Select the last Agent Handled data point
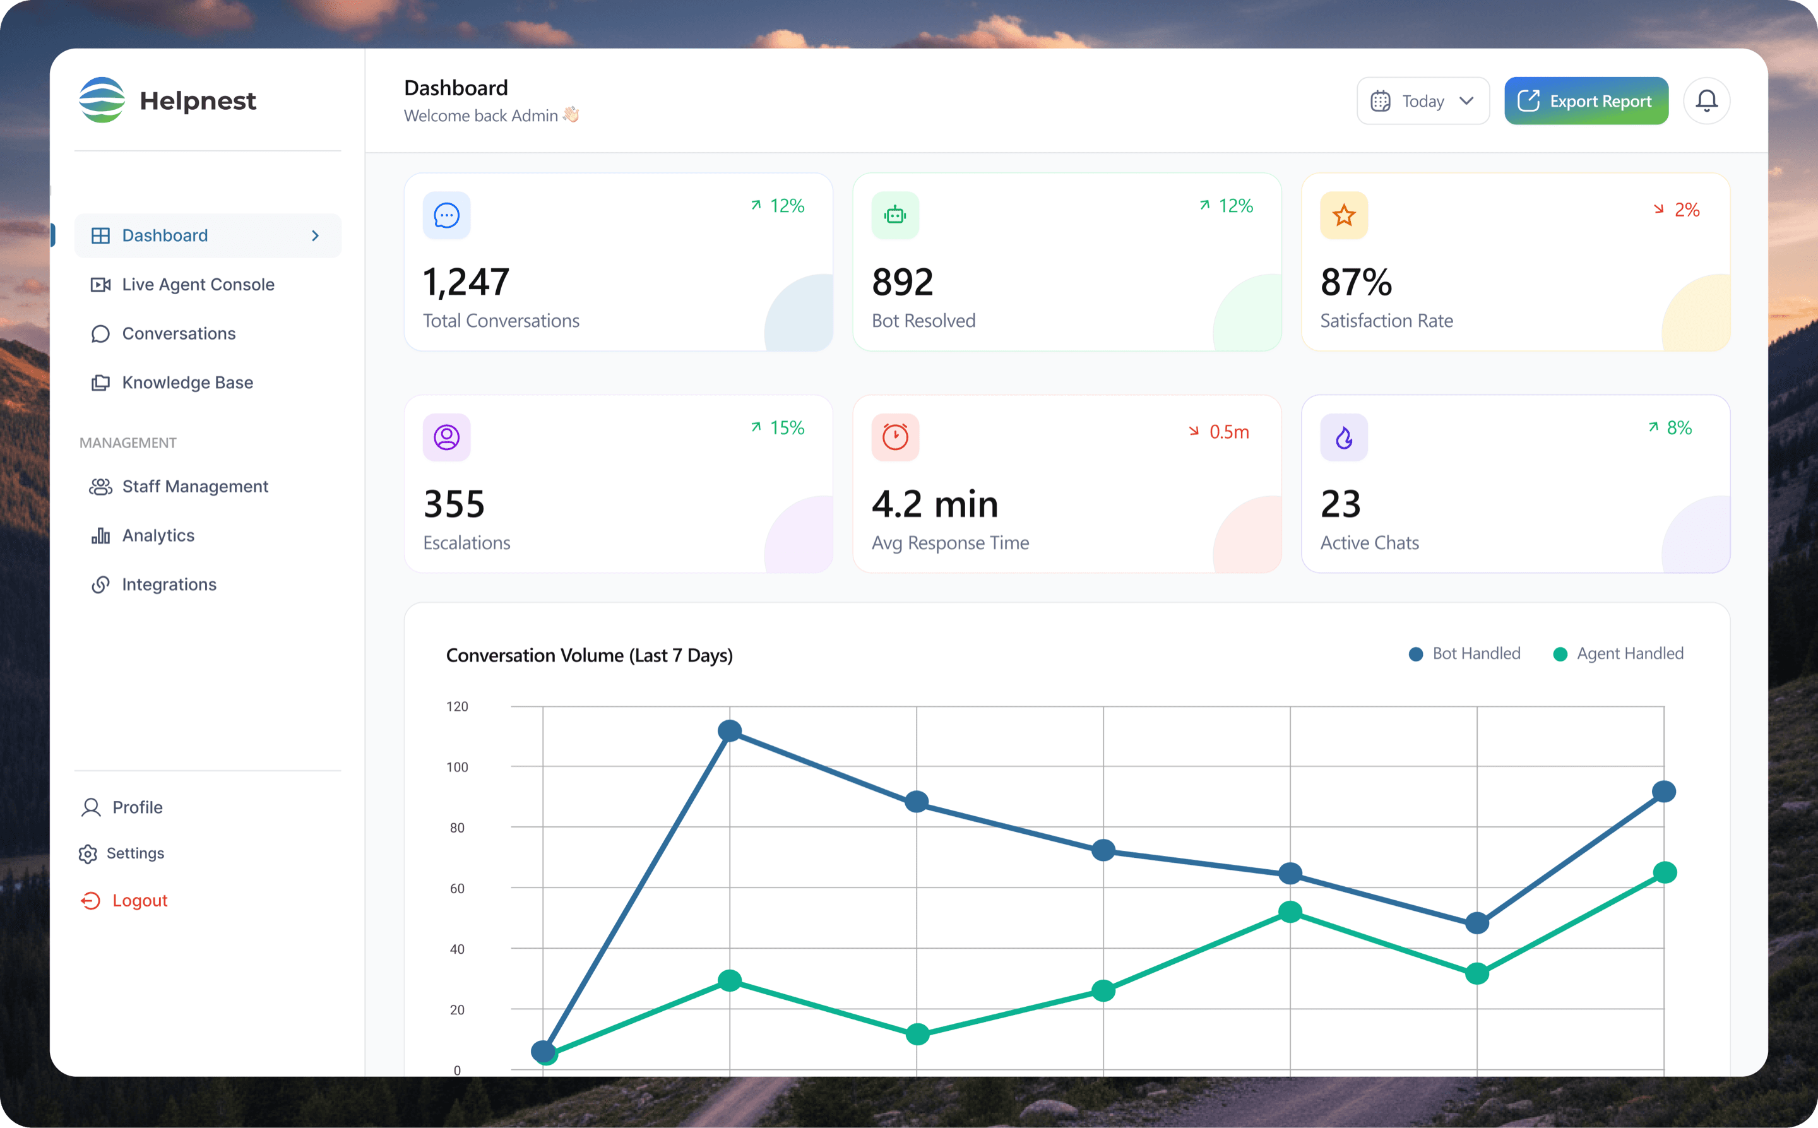Image resolution: width=1818 pixels, height=1128 pixels. (x=1665, y=873)
